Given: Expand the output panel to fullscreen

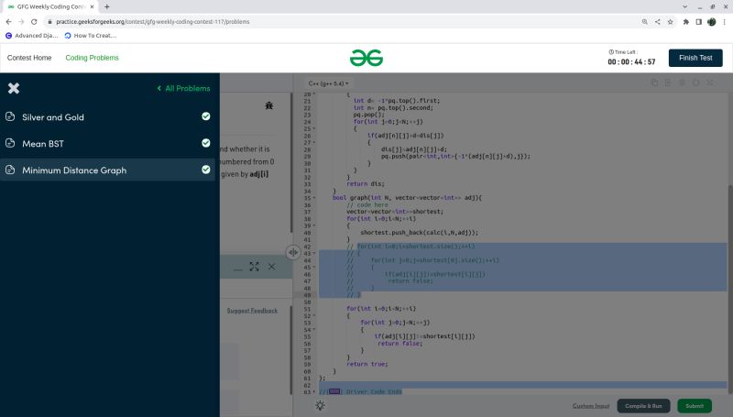Looking at the screenshot, I should [x=254, y=267].
